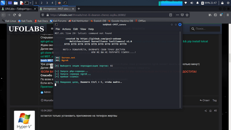This screenshot has width=231, height=130.
Task: Open the notifications bell icon
Action: 198,3
